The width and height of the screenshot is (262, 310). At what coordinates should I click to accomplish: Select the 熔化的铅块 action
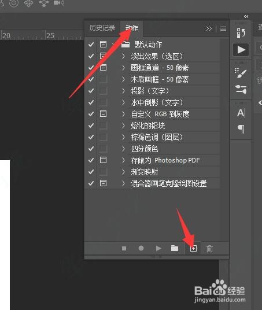(147, 126)
